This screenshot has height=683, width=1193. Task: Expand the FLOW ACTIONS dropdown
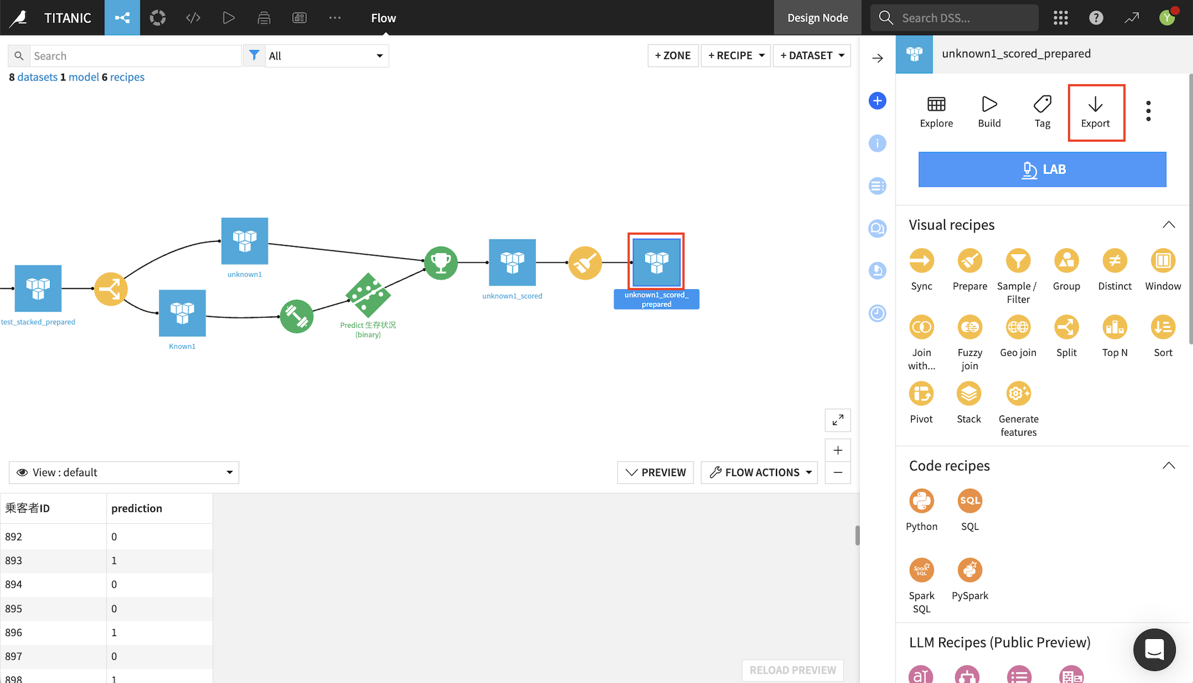[759, 473]
